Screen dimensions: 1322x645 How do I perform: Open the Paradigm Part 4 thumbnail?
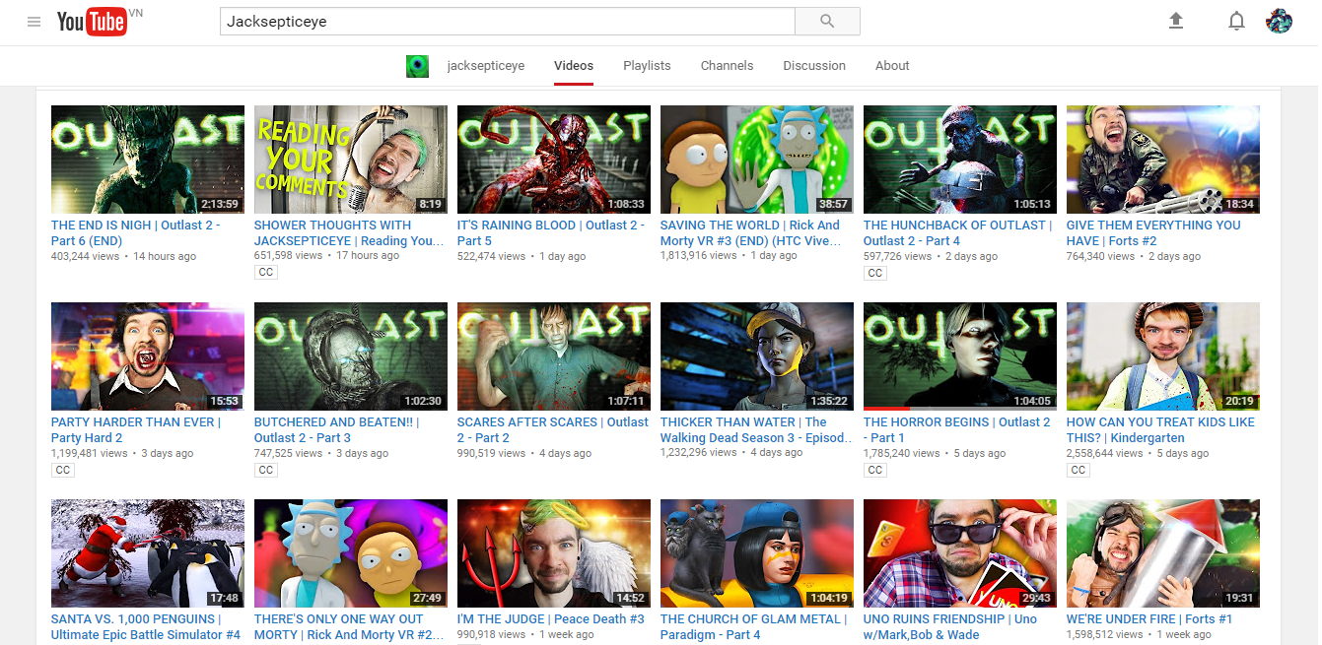[757, 553]
